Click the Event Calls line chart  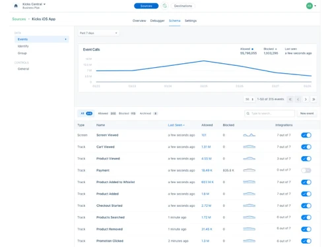click(204, 70)
